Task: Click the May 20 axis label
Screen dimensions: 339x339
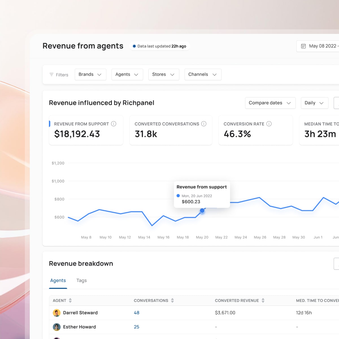Action: (202, 237)
